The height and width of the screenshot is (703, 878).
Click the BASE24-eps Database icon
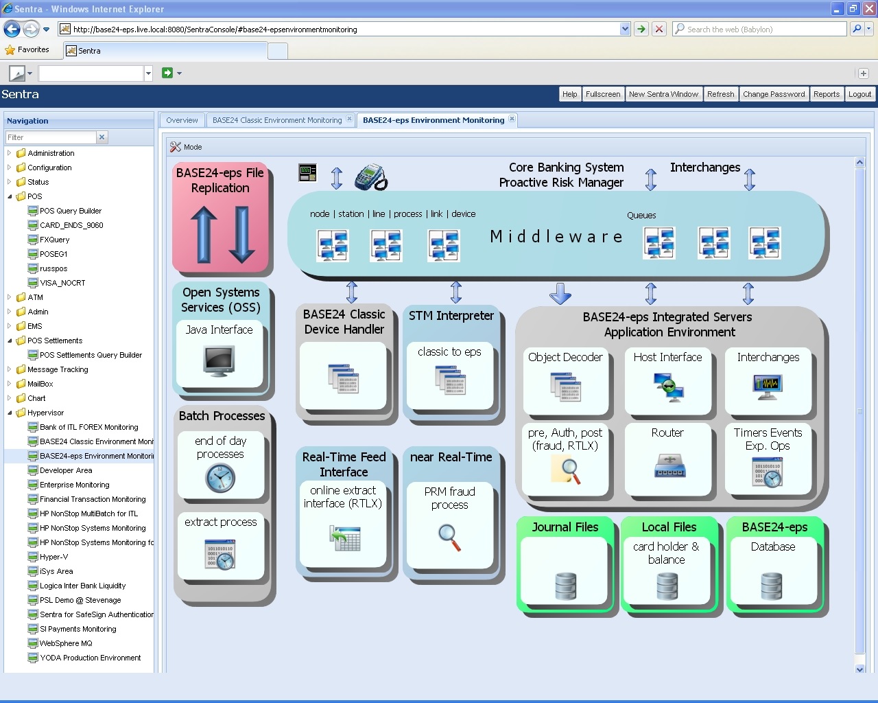[x=772, y=586]
